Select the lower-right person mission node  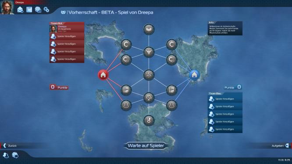point(171,105)
